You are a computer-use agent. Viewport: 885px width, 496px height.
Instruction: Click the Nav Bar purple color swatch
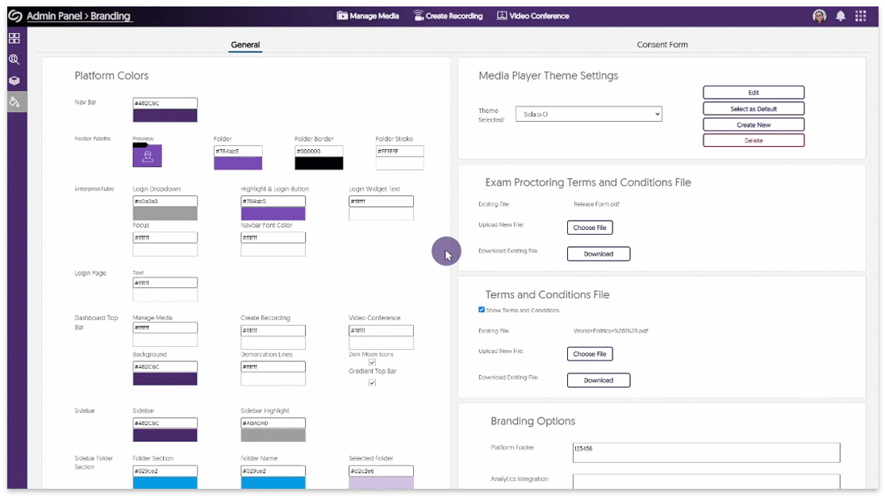(165, 115)
